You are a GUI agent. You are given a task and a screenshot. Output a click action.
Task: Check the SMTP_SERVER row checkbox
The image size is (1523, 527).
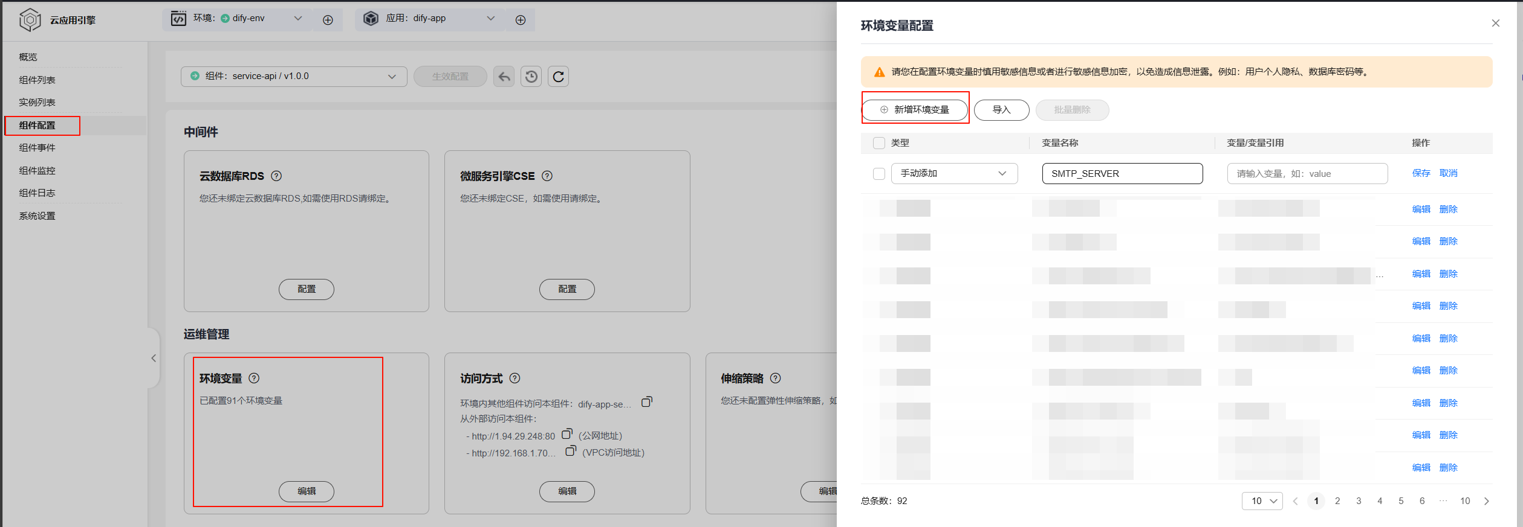[x=879, y=174]
